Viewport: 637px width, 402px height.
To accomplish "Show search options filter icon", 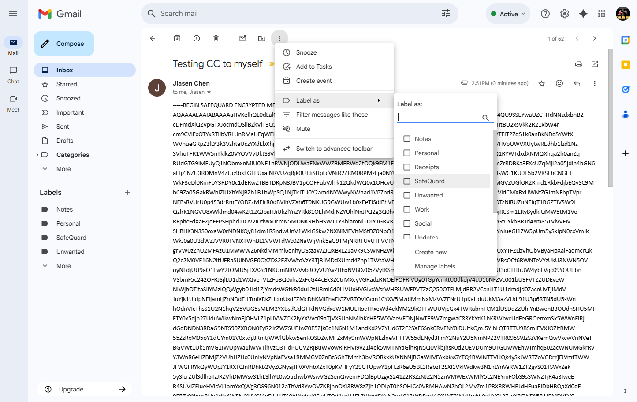I will click(446, 14).
